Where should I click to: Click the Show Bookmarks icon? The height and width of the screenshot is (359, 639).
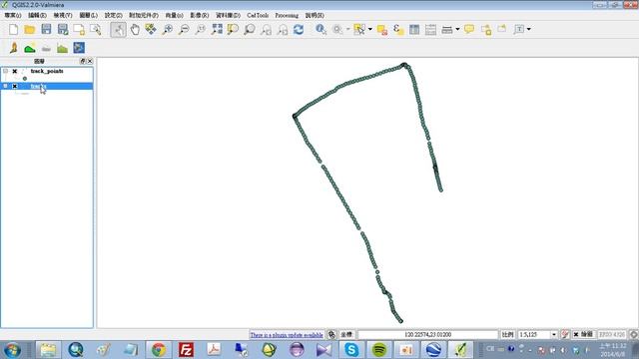click(502, 29)
